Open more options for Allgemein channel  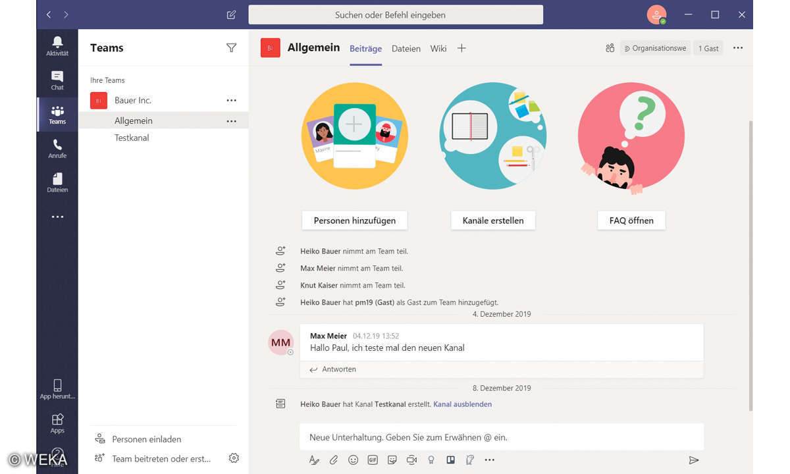(x=231, y=121)
